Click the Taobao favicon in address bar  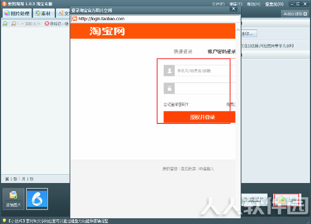click(75, 19)
